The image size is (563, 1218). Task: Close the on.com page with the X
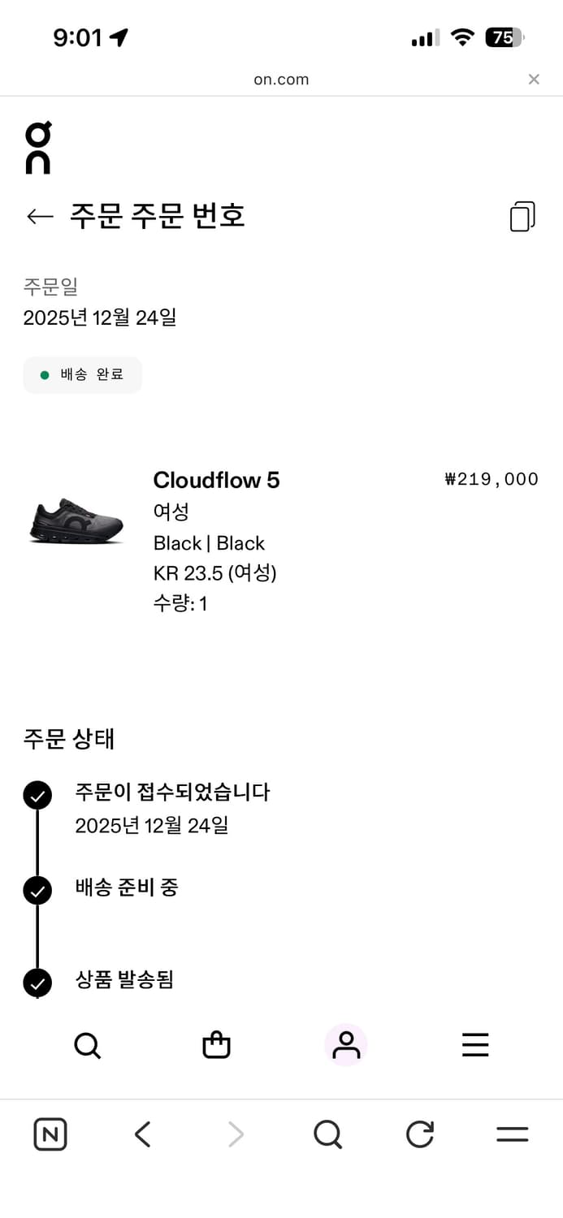(x=534, y=79)
